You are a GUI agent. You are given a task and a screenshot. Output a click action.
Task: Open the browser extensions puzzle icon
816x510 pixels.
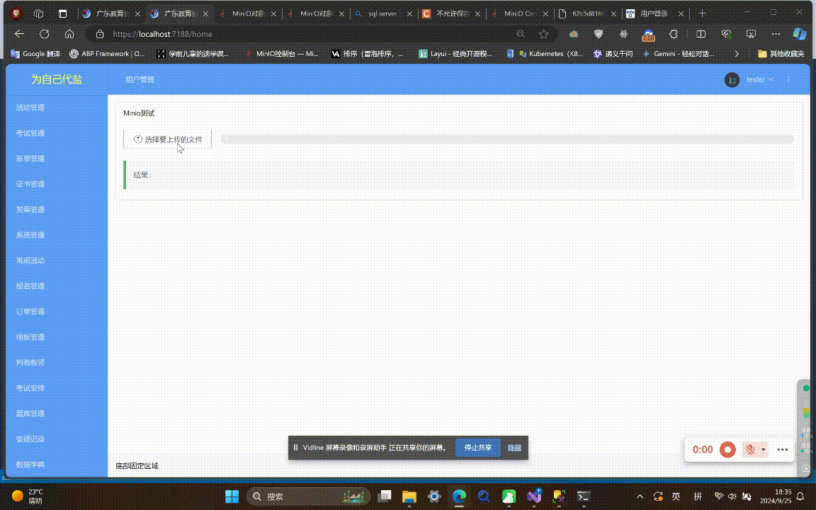tap(674, 34)
